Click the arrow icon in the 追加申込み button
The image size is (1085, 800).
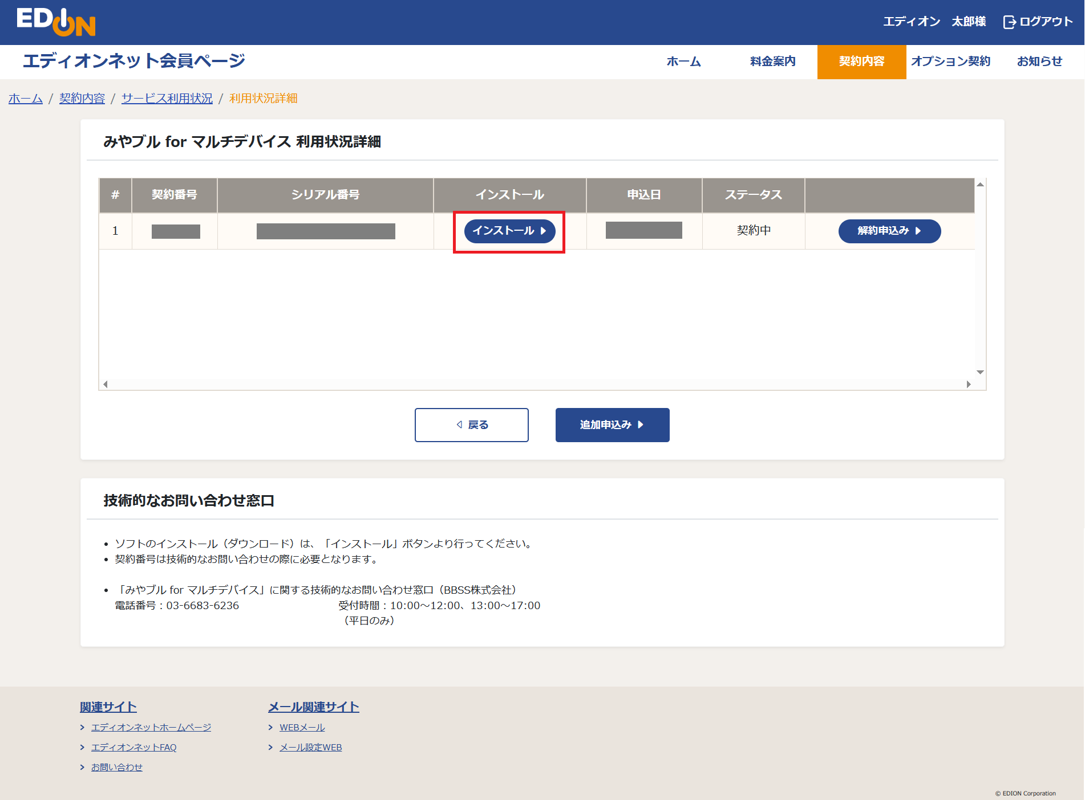(x=641, y=425)
